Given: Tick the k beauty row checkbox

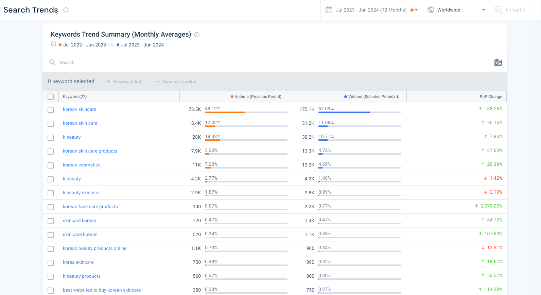Looking at the screenshot, I should coord(51,138).
